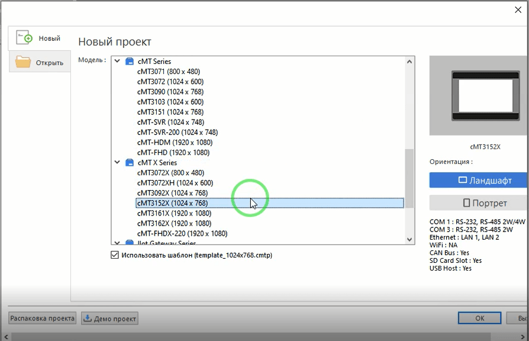
Task: Click the cMT Series device icon
Action: coord(130,61)
